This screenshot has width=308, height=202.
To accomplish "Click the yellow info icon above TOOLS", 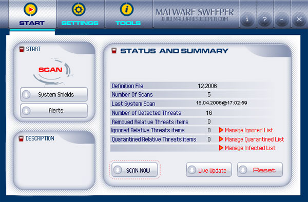I will pos(127,9).
